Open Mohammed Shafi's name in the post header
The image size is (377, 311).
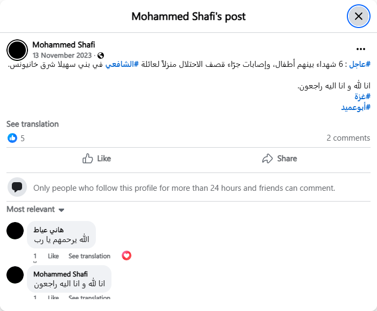pos(64,45)
